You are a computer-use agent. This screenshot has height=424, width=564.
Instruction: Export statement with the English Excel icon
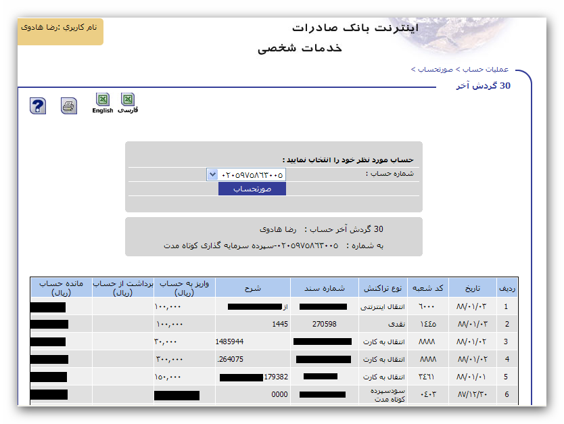click(103, 103)
